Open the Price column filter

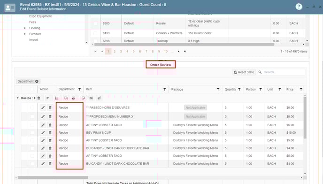301,89
